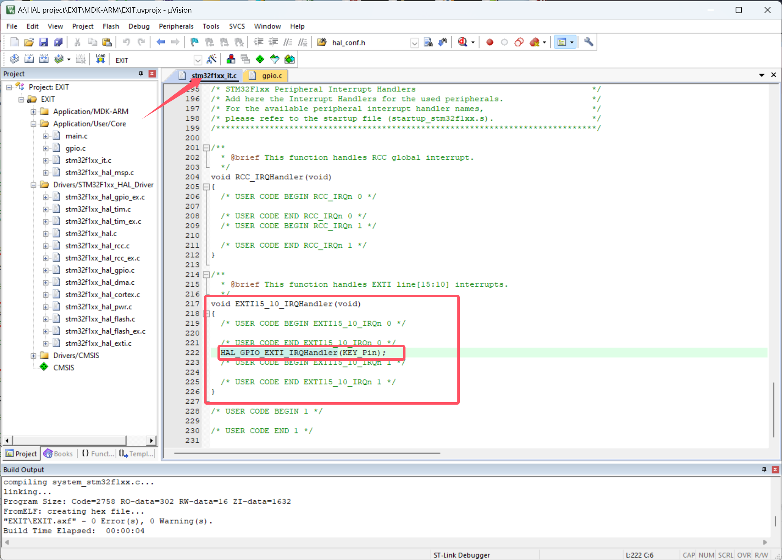Switch to the gpio.c tab
The image size is (782, 560).
pos(271,76)
